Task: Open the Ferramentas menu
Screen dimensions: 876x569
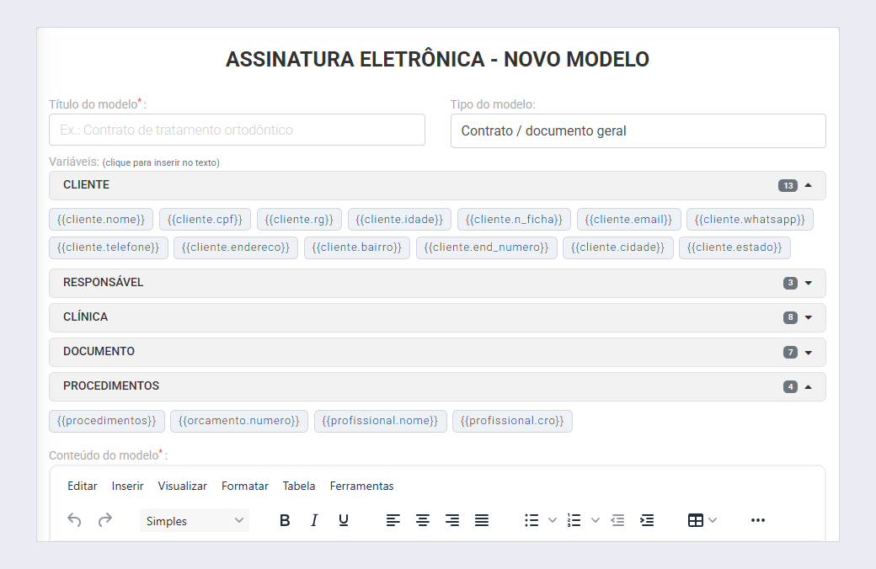Action: coord(361,486)
